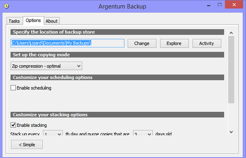
Task: Open the Stack up every day dropdown
Action: (53, 133)
